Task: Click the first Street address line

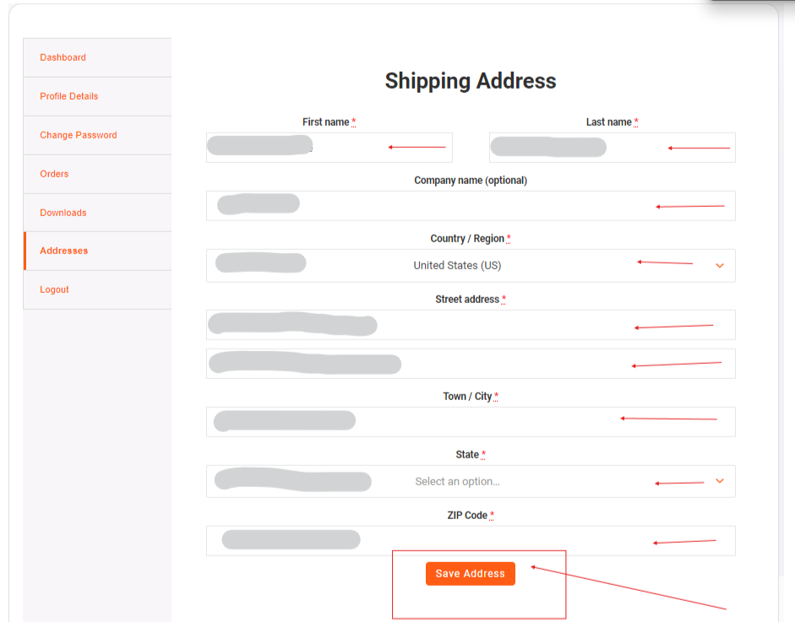Action: coord(471,325)
